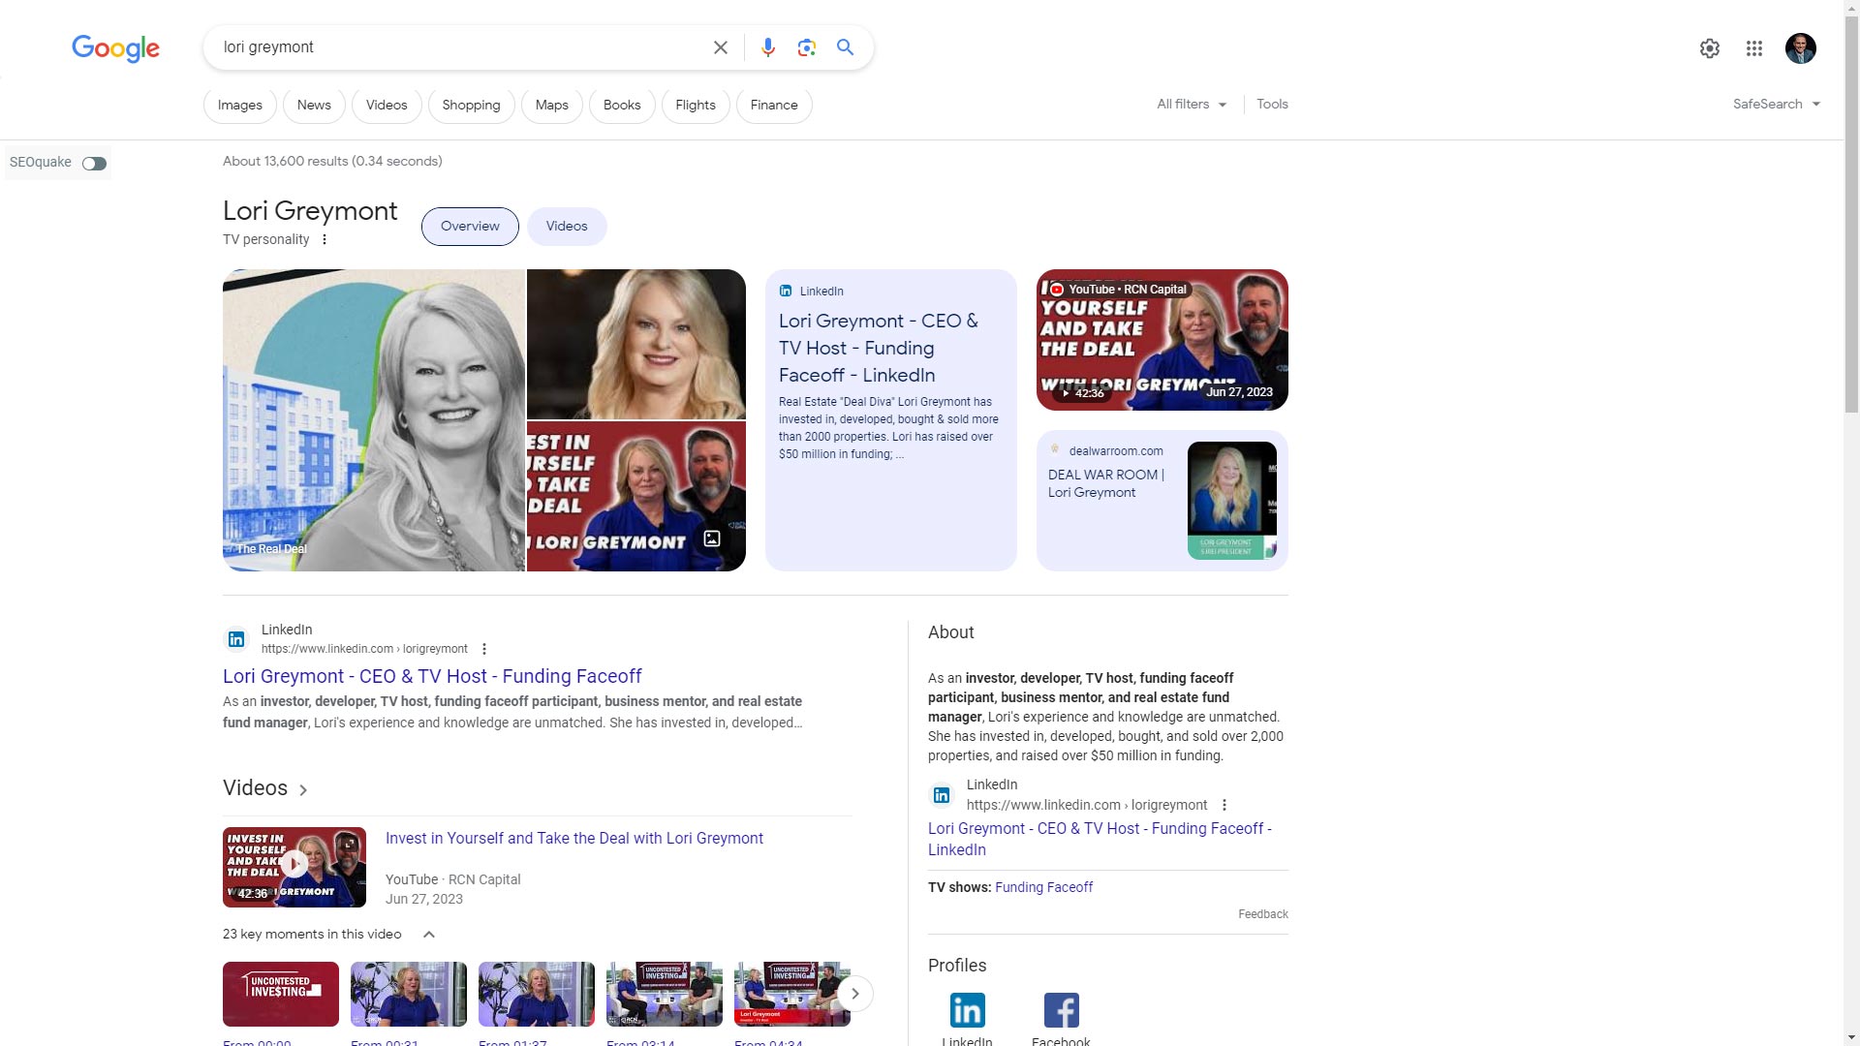Open Facebook profile icon under Profiles
Viewport: 1860px width, 1046px height.
[x=1061, y=1010]
